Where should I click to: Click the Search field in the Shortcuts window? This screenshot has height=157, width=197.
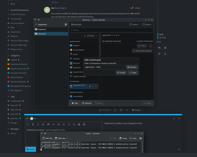coord(111,30)
